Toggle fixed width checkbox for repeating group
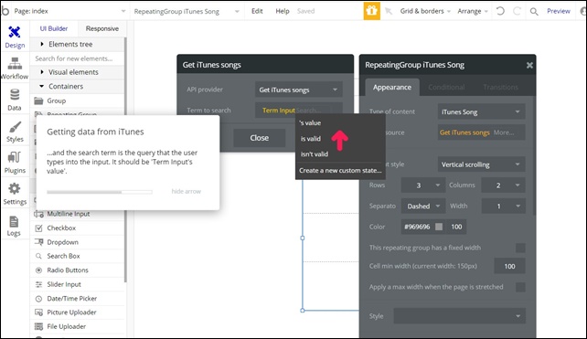 coord(520,248)
